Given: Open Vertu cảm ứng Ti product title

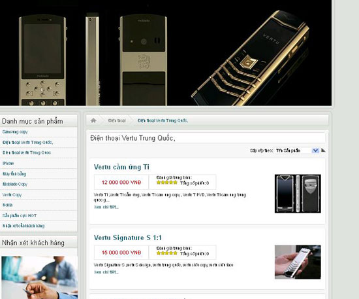Looking at the screenshot, I should tap(121, 167).
